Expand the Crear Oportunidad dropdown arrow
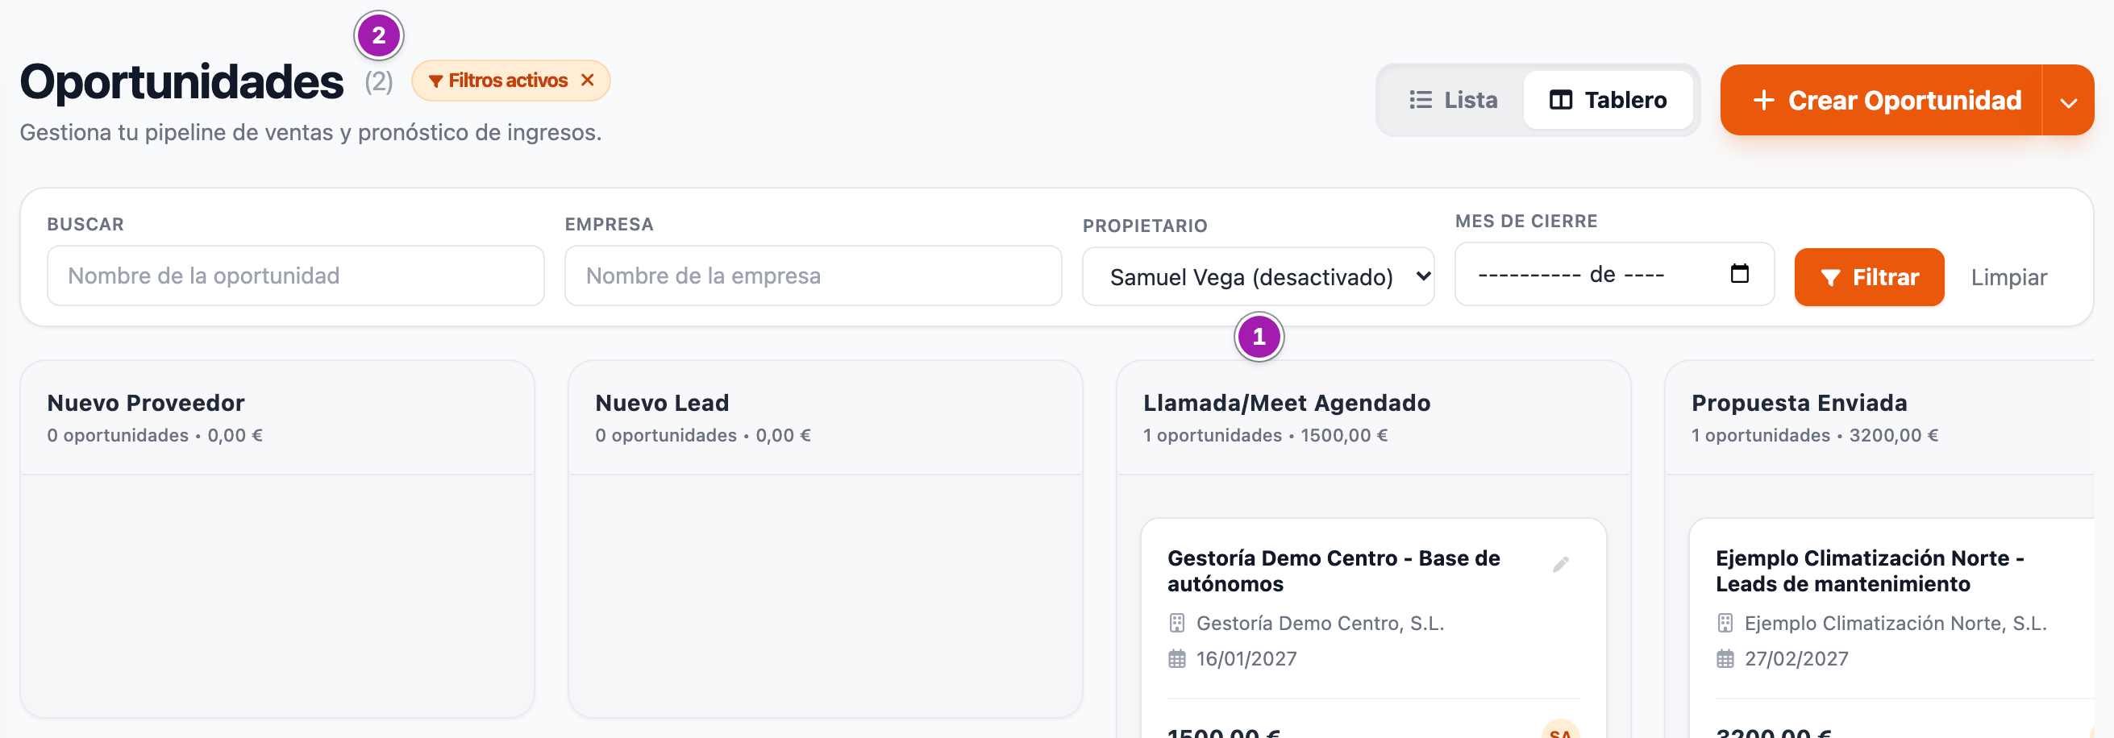The image size is (2114, 738). (x=2069, y=101)
